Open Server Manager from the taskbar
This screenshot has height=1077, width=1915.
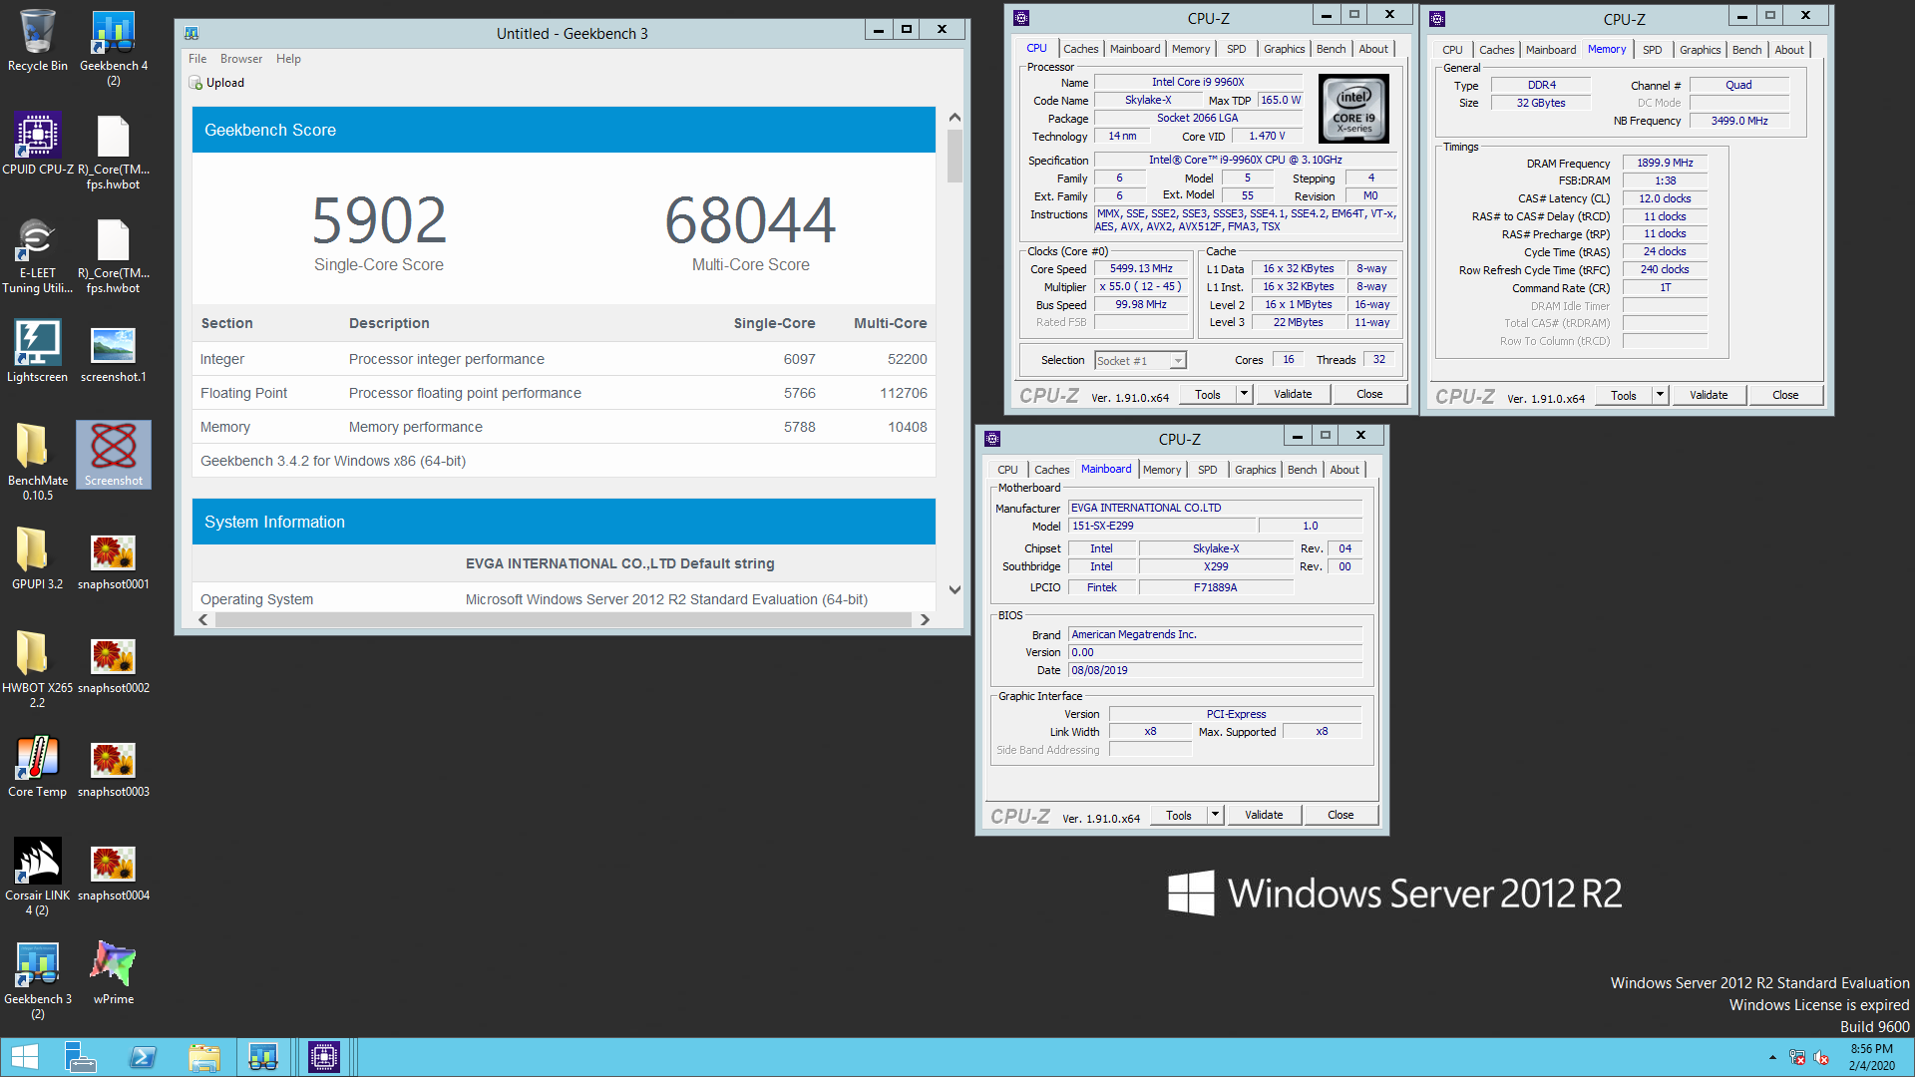[80, 1057]
